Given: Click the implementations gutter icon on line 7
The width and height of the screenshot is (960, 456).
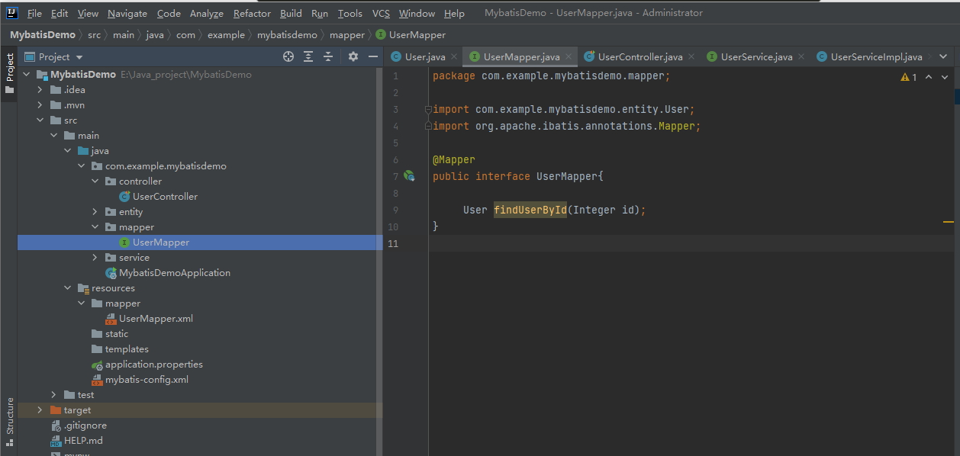Looking at the screenshot, I should (410, 176).
